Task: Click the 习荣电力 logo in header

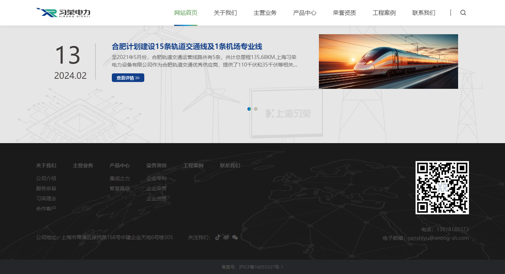Action: (x=63, y=13)
